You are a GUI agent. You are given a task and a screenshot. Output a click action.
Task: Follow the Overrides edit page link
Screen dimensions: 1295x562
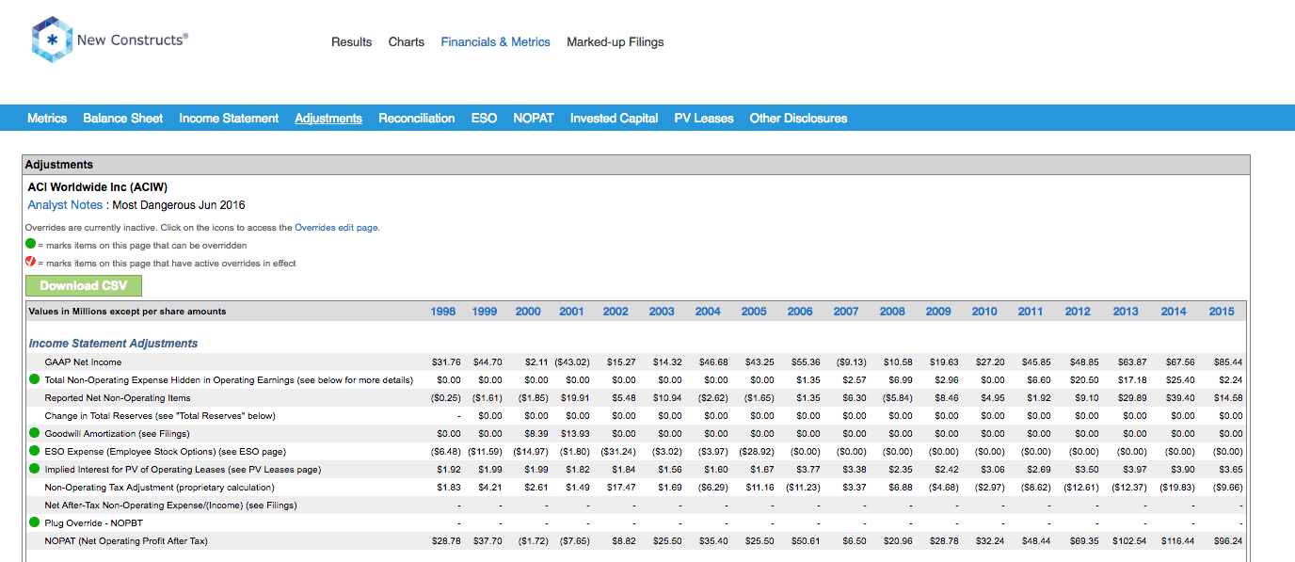click(337, 228)
